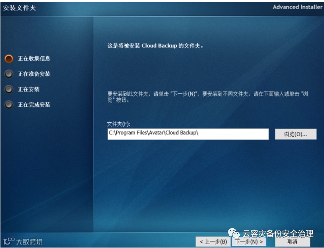
Task: Select the 正在完成安装 step indicator icon
Action: pos(9,105)
